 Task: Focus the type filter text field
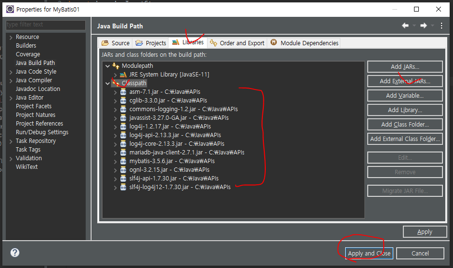coord(46,25)
